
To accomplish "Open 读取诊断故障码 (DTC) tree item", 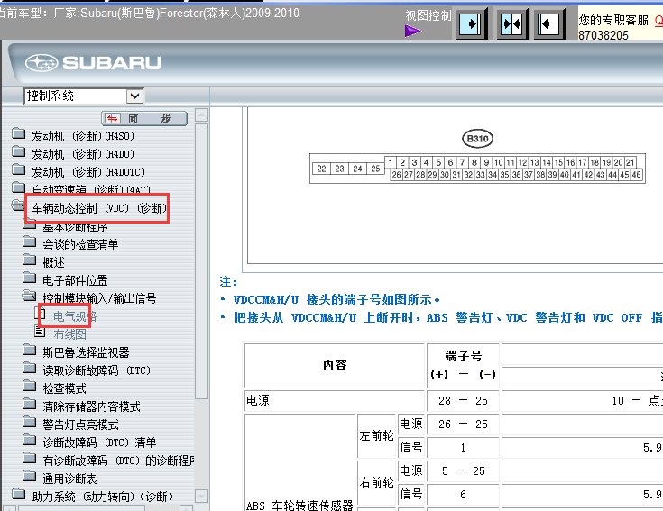I will (x=97, y=370).
